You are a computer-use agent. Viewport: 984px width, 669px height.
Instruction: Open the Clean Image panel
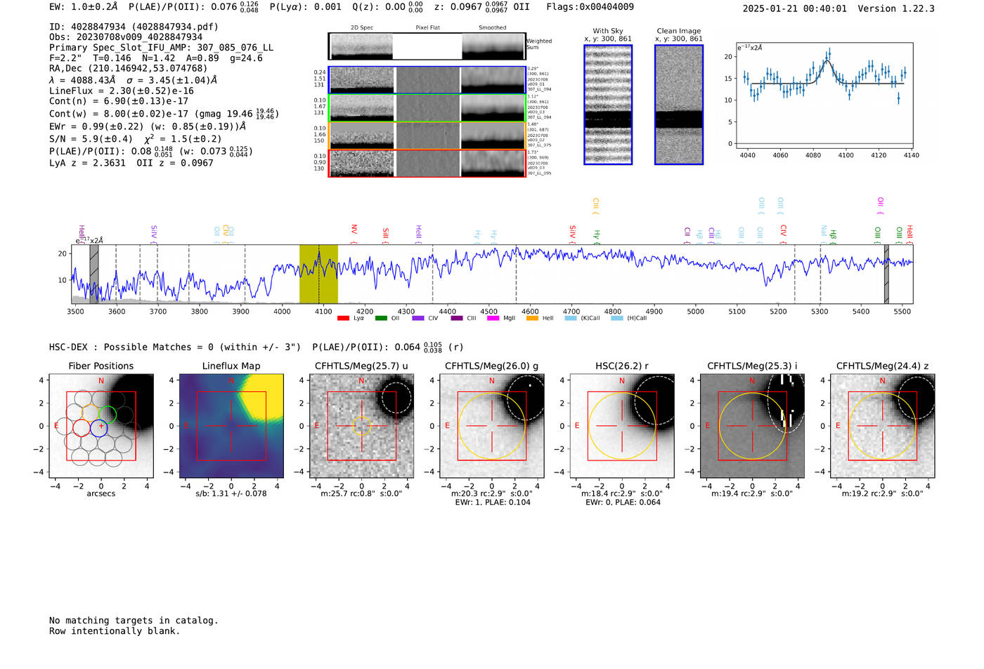tap(679, 105)
